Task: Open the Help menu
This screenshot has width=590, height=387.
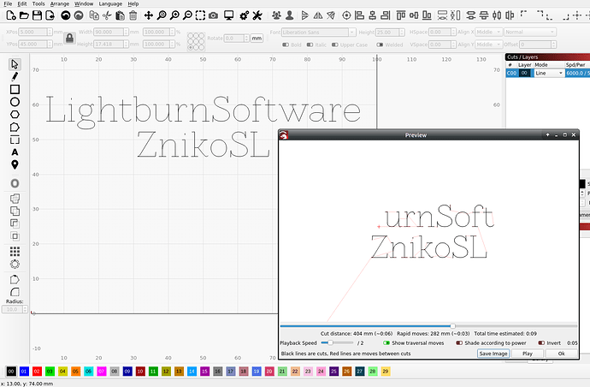Action: tap(133, 3)
